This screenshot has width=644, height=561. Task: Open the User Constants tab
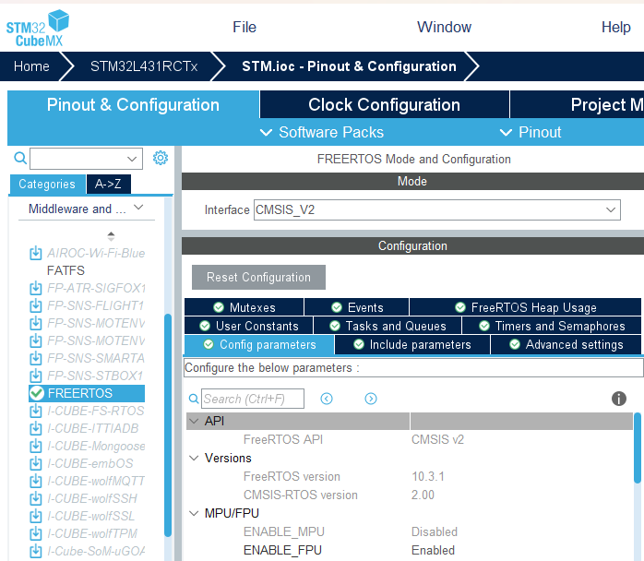(x=248, y=326)
